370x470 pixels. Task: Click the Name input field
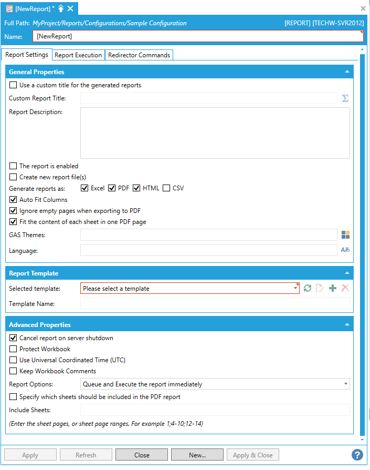coord(198,36)
